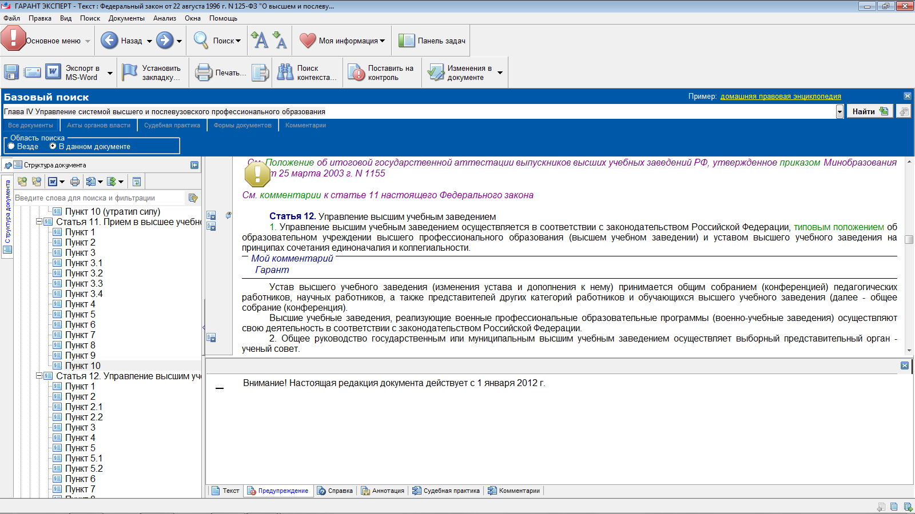Open the vertical Структура документа side tab
The height and width of the screenshot is (514, 915).
pos(7,217)
